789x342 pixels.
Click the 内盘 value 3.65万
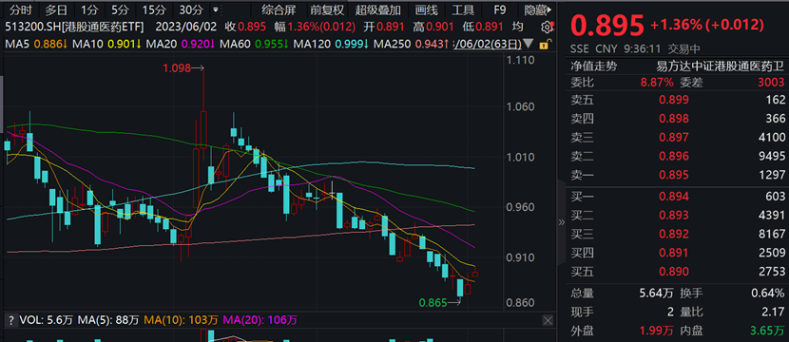(767, 331)
